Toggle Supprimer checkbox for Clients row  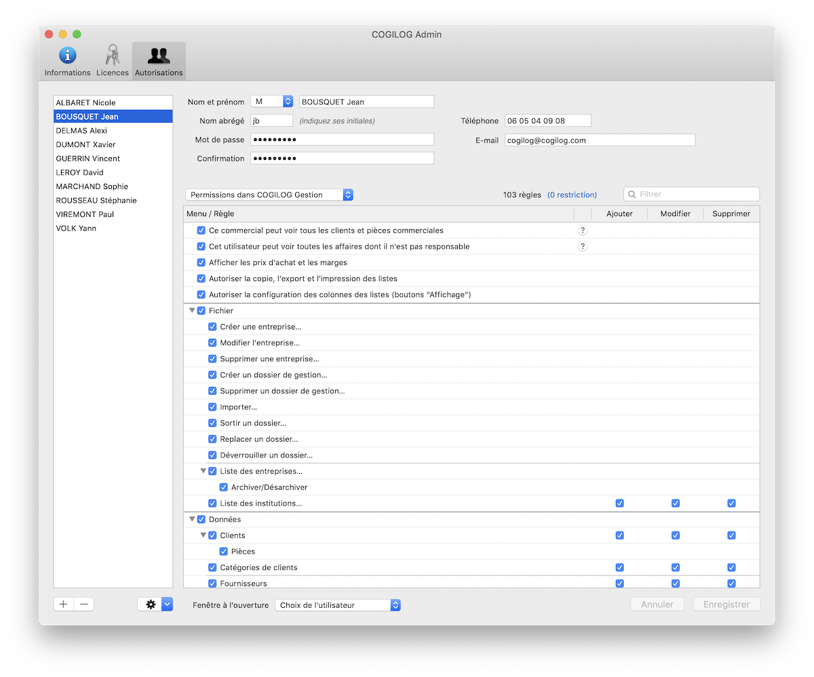[731, 535]
